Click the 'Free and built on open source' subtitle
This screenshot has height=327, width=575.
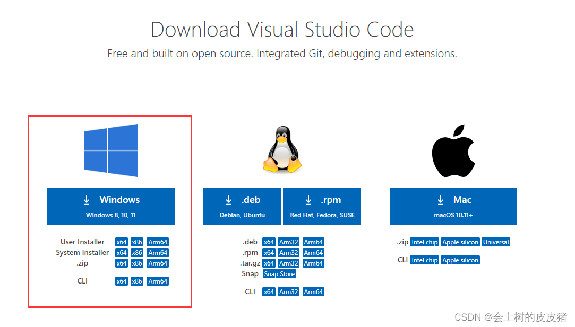[282, 54]
